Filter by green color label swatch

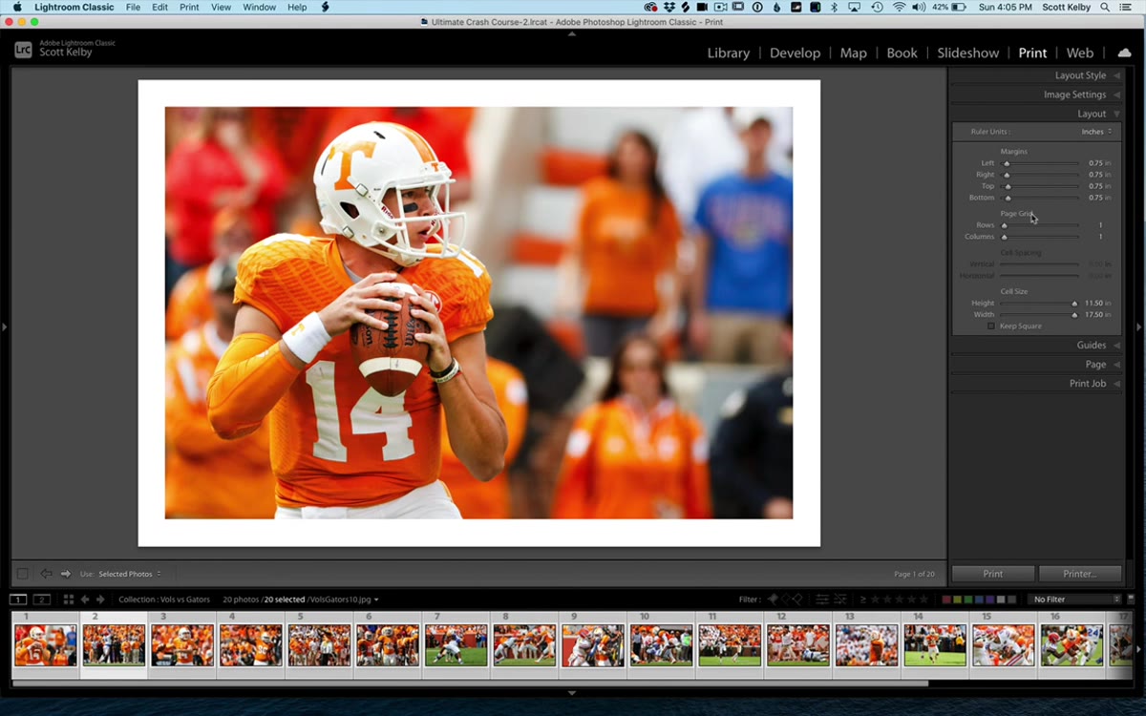[x=968, y=599]
